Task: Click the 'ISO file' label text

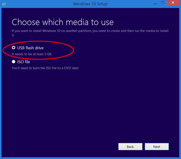Action: coord(24,62)
